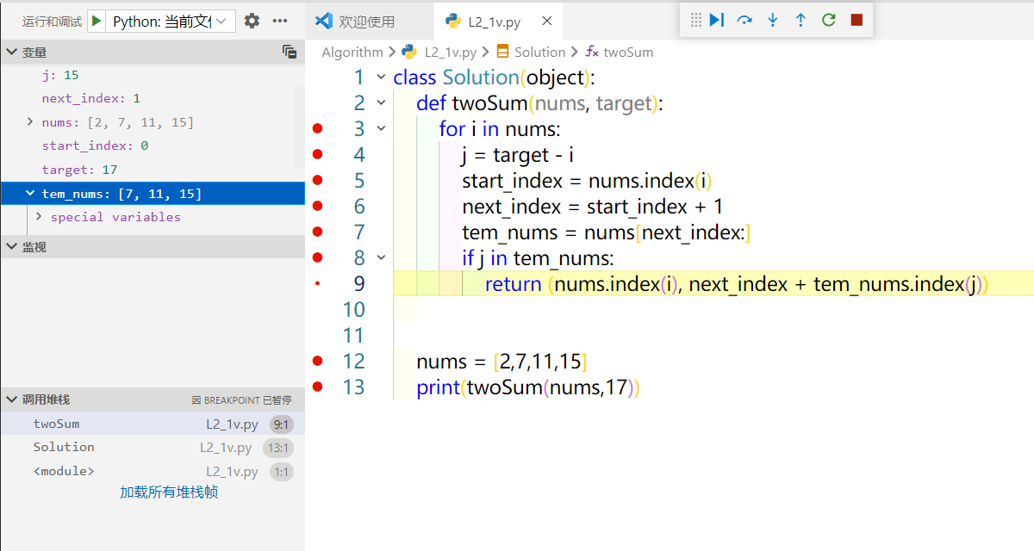Fold the if block at line 8
The height and width of the screenshot is (551, 1034).
(x=381, y=257)
